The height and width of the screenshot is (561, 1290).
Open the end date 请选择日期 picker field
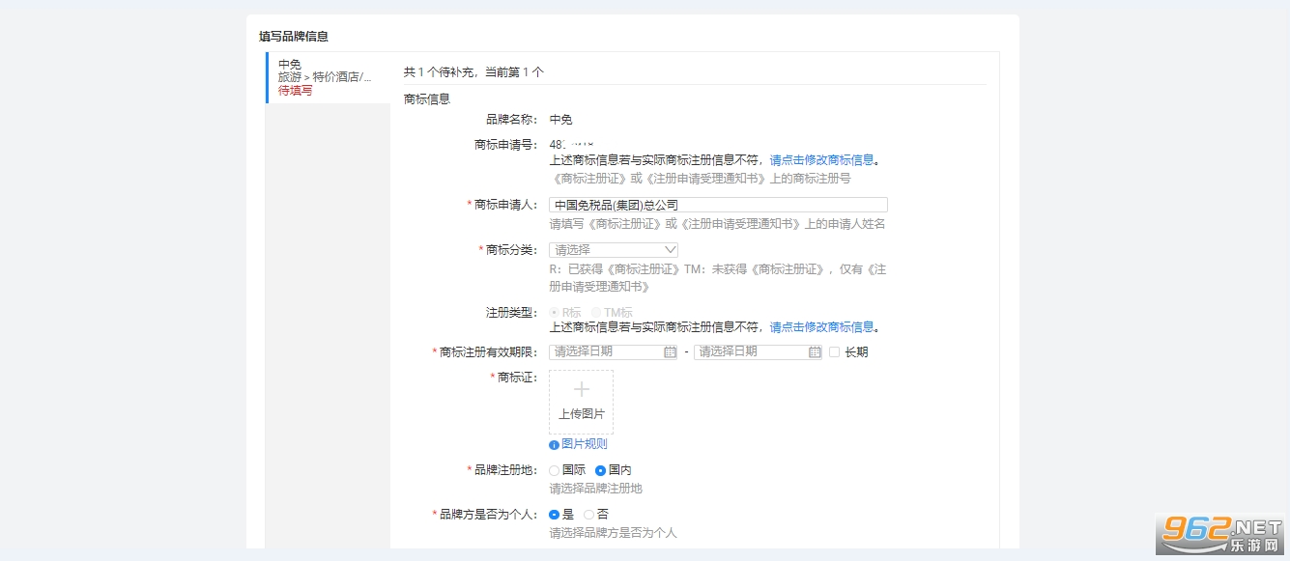pos(750,352)
